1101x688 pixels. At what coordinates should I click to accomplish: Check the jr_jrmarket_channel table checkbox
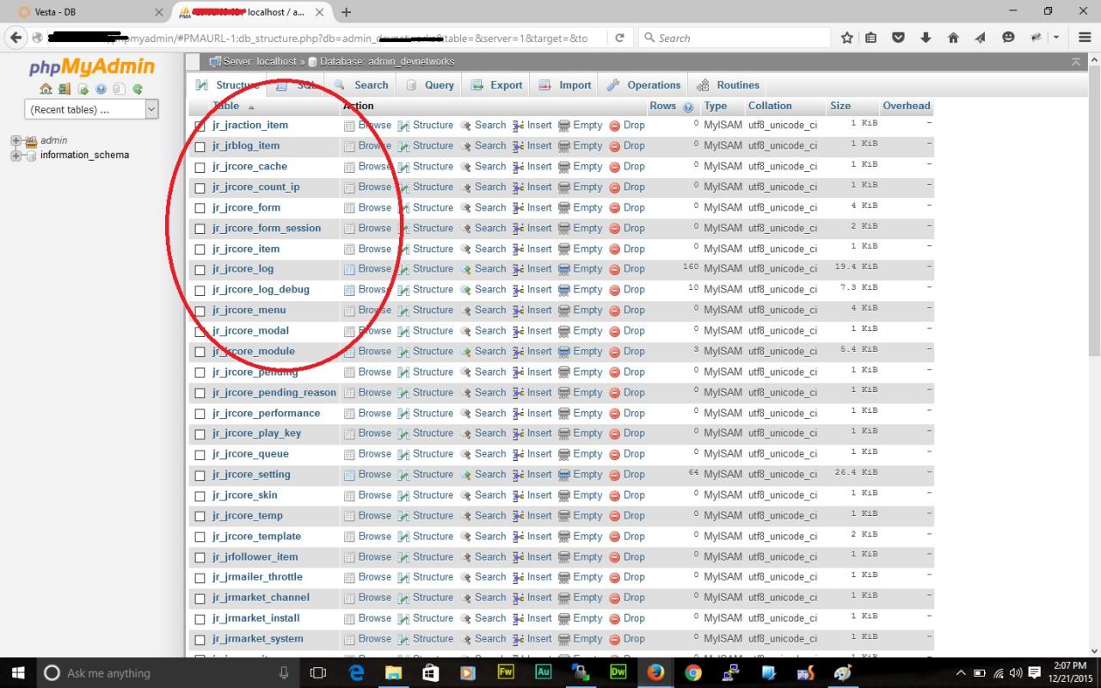pos(200,599)
